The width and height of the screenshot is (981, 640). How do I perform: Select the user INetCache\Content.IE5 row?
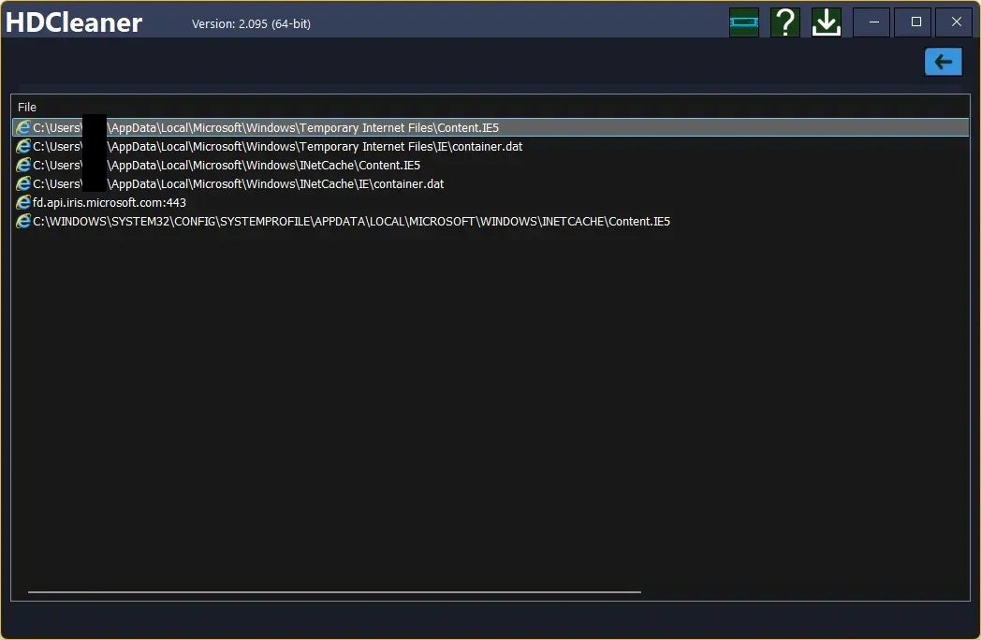(490, 166)
